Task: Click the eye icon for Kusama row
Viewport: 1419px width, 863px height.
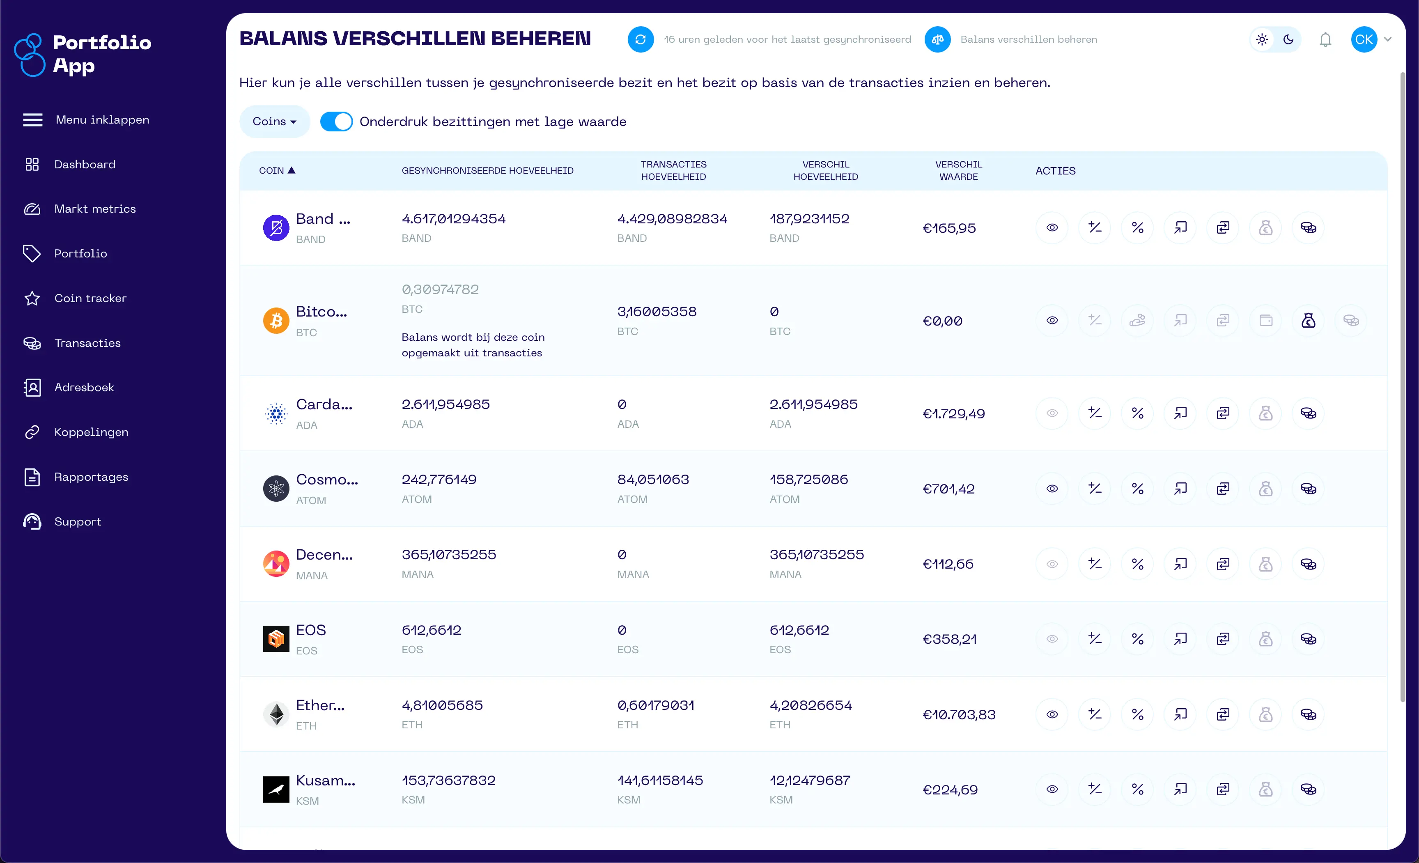Action: point(1052,790)
